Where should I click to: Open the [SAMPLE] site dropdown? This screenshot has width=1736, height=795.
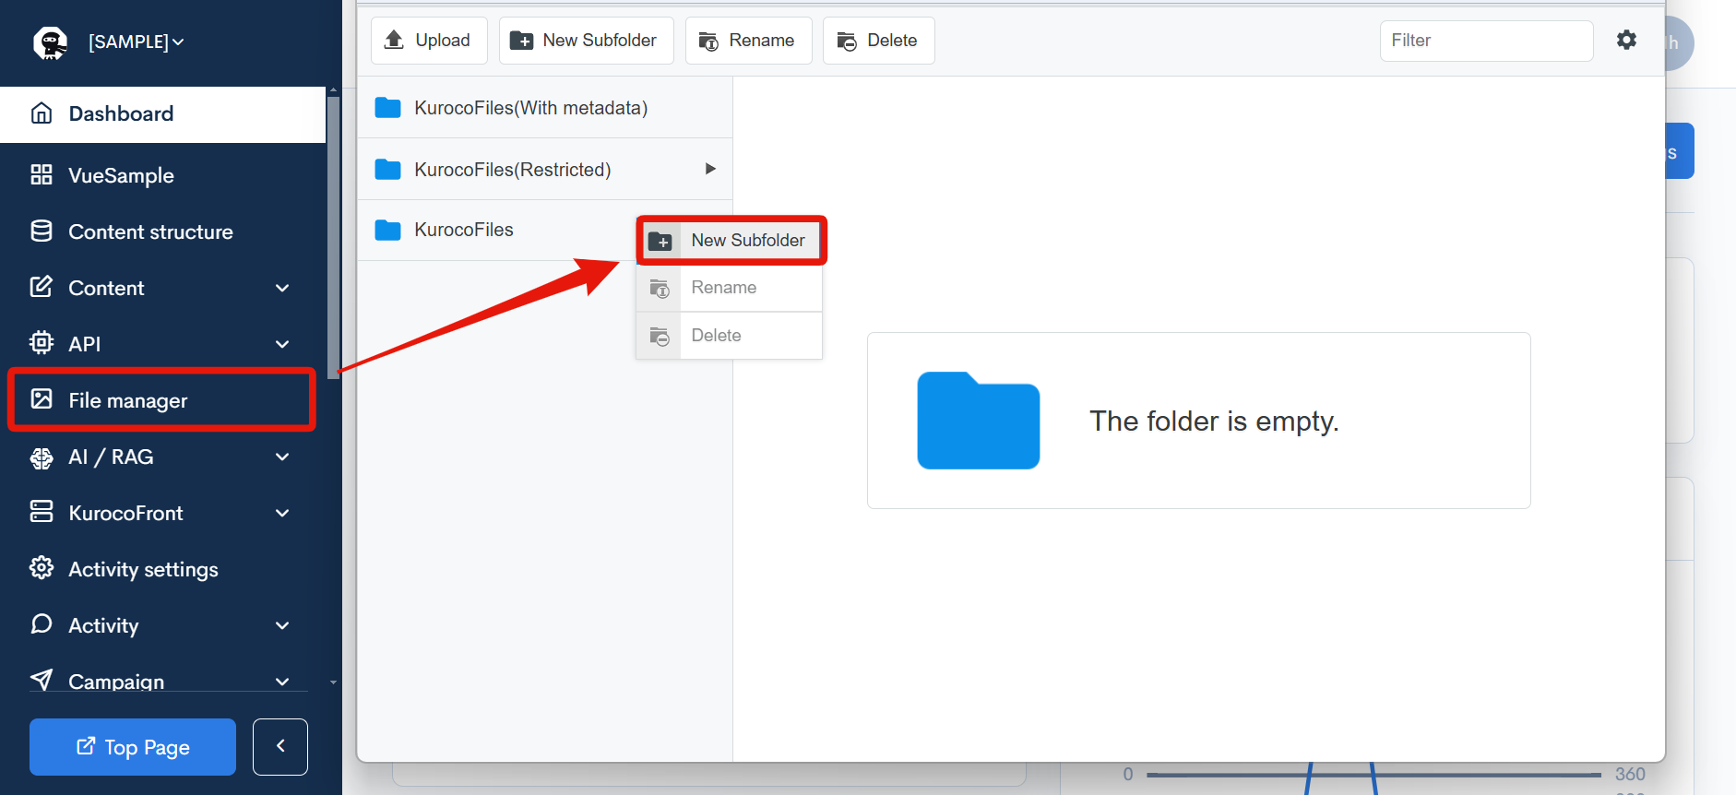(x=136, y=42)
